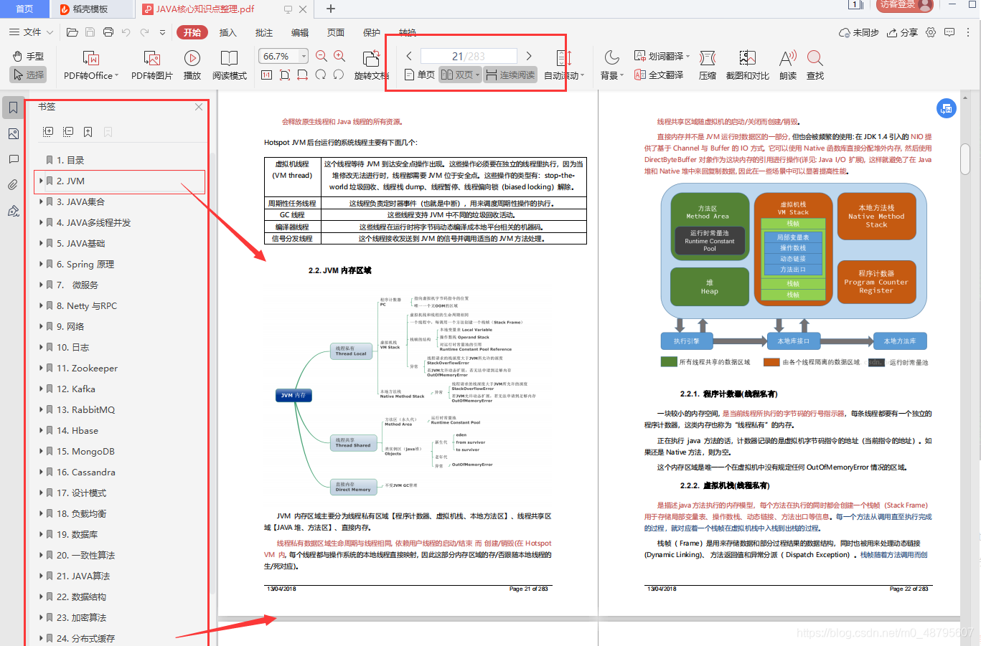Open the find (查找) tool
The image size is (981, 646).
click(815, 65)
